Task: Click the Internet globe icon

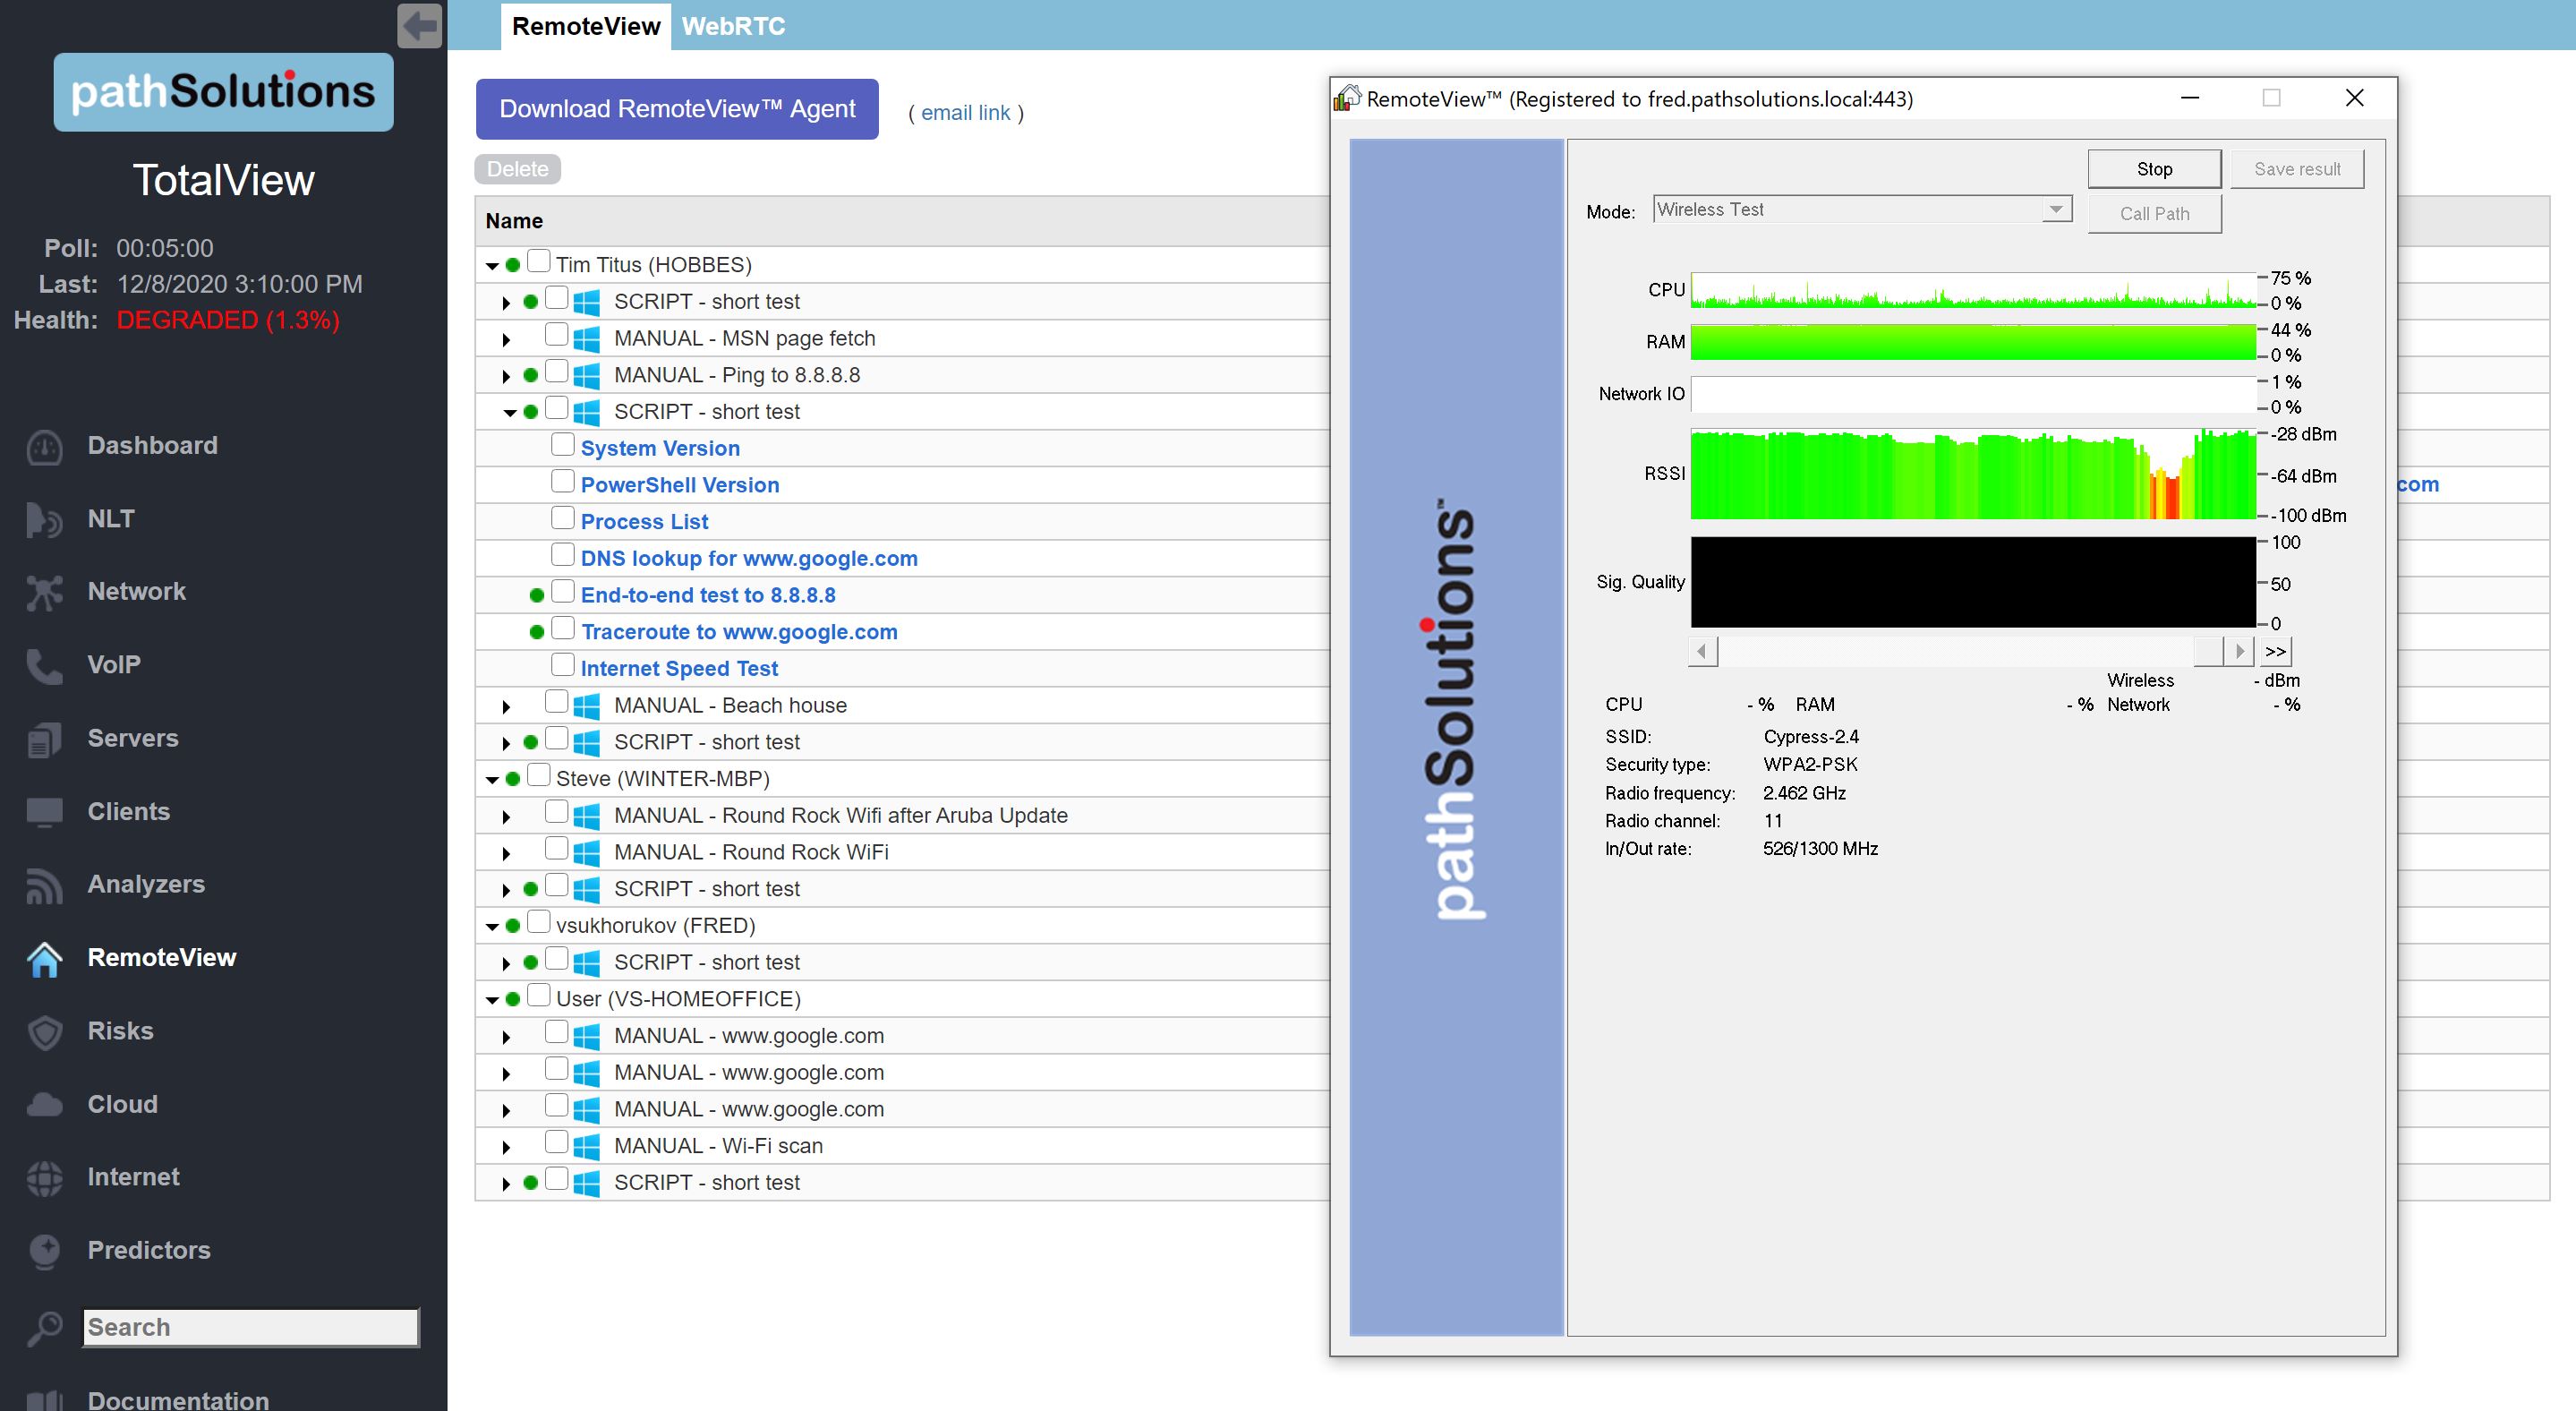Action: [x=44, y=1178]
